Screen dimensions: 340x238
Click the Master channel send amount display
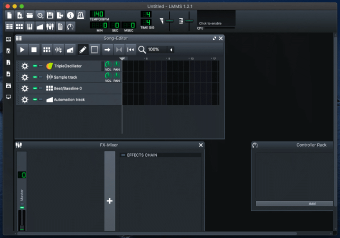point(22,175)
